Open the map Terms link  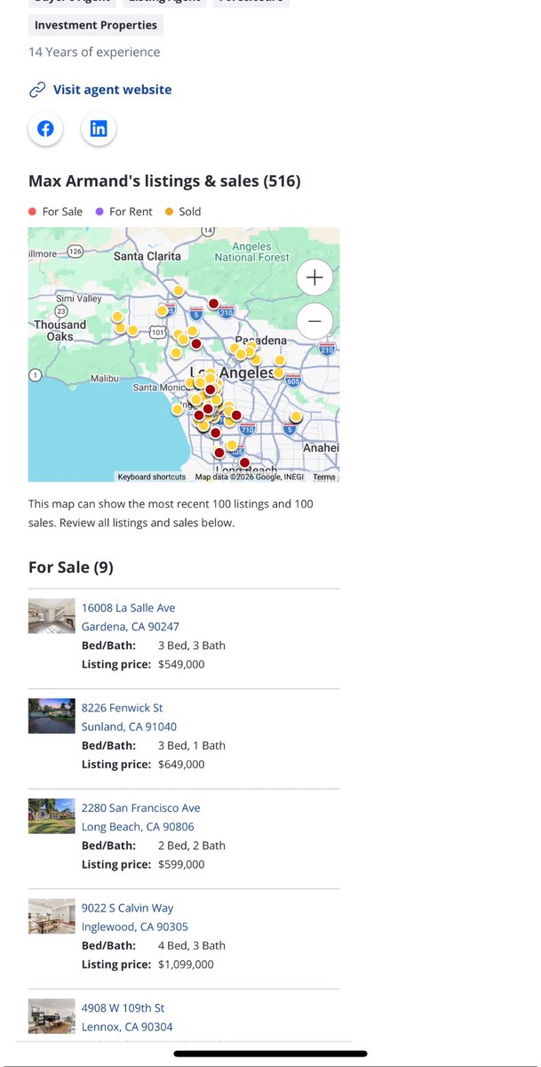[x=324, y=477]
